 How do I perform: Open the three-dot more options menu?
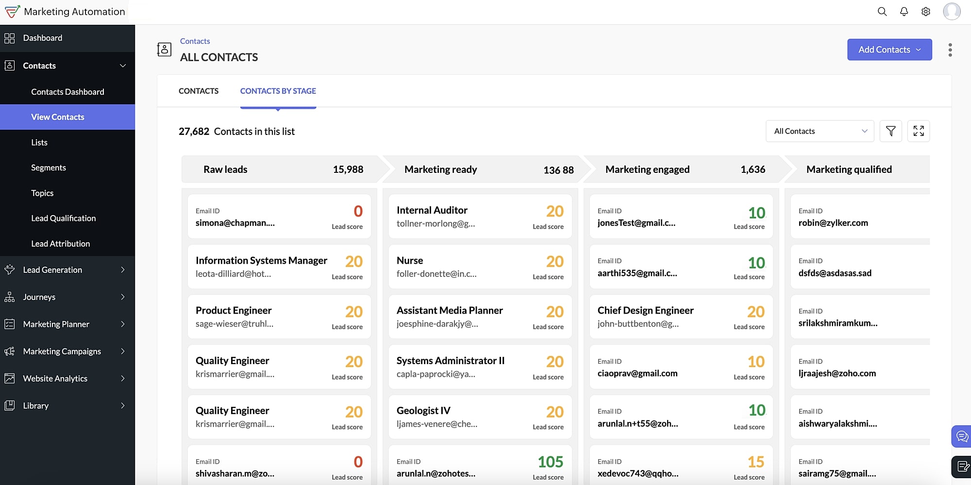(x=950, y=50)
